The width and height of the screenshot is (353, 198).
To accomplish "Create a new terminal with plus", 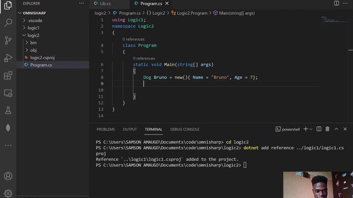I will [x=306, y=129].
